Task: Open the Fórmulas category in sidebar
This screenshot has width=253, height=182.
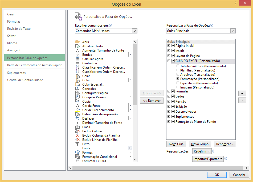Action: (14, 22)
